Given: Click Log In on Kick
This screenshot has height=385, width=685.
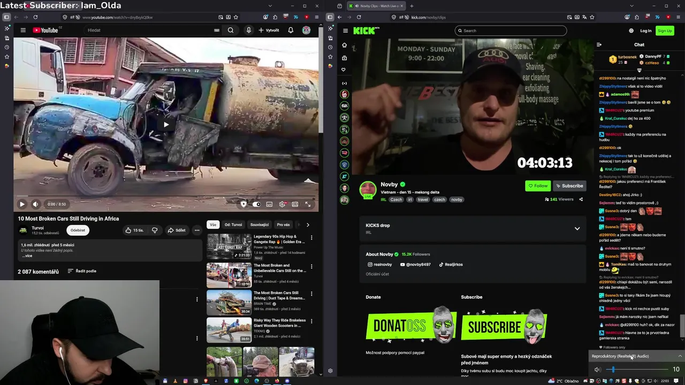Looking at the screenshot, I should pyautogui.click(x=646, y=30).
